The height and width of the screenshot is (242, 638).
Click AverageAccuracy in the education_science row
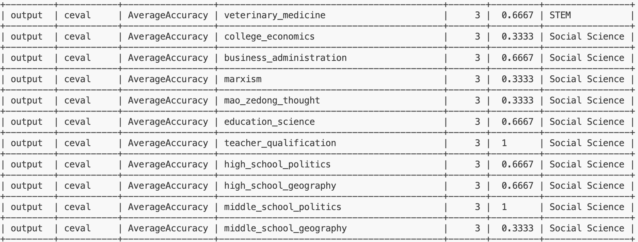pyautogui.click(x=168, y=122)
